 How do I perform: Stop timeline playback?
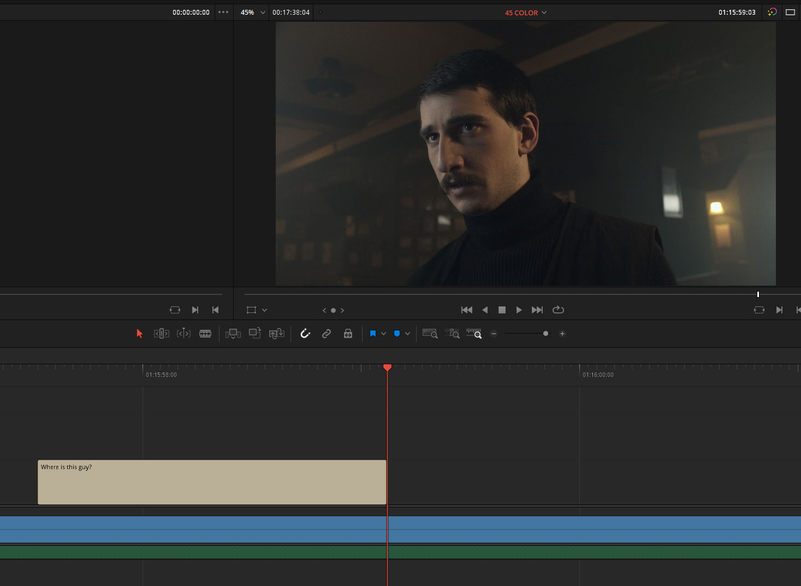502,310
